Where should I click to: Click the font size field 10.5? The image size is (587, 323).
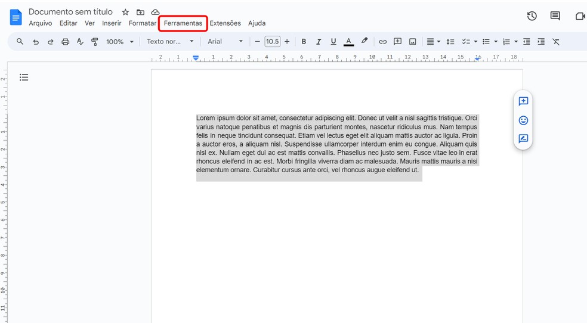click(272, 42)
